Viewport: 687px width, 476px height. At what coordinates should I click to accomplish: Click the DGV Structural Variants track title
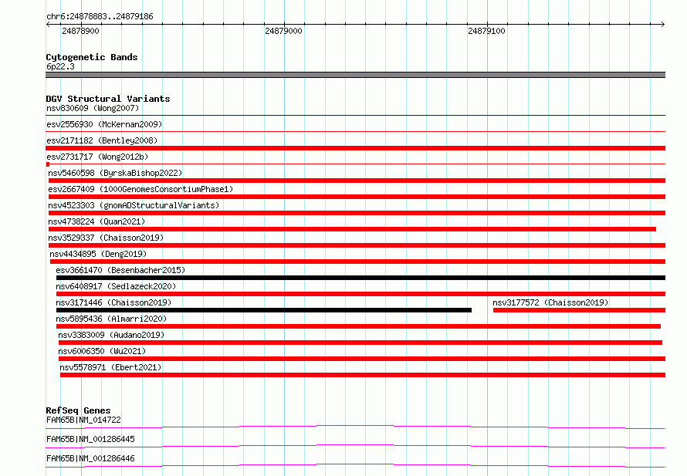[x=108, y=99]
